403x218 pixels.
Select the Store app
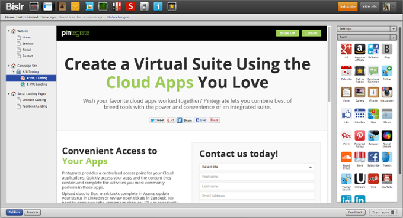coord(360,157)
